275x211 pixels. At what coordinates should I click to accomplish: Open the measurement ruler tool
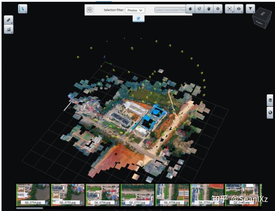(x=9, y=20)
